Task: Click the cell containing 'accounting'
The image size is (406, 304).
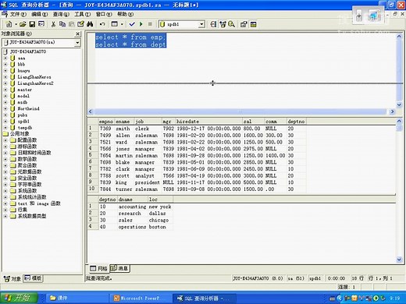Action: coord(132,207)
